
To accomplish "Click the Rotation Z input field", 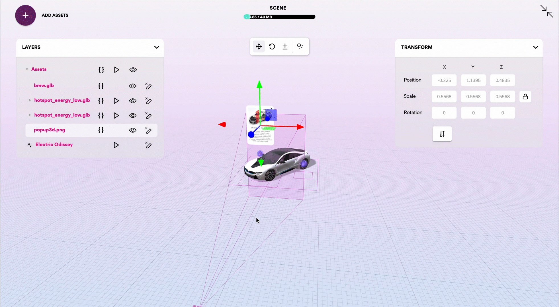I will (x=503, y=113).
